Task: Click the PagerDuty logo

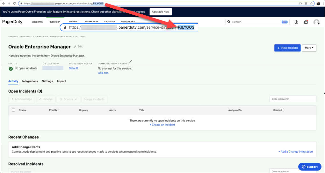Action: click(12, 22)
